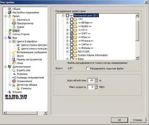This screenshot has height=125, width=149.
Task: Uncheck the SOFT folder checkbox
Action: (72, 34)
